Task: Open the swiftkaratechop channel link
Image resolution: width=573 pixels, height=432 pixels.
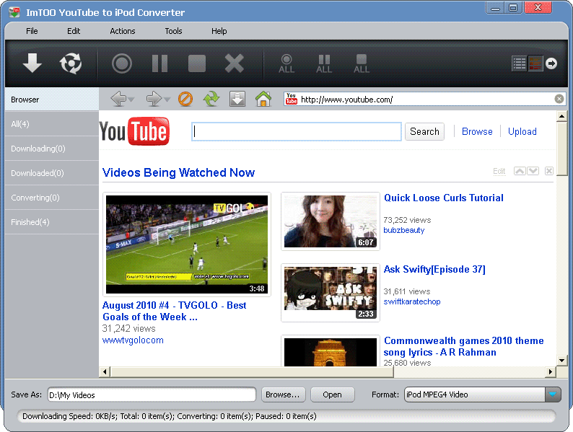Action: [x=412, y=301]
